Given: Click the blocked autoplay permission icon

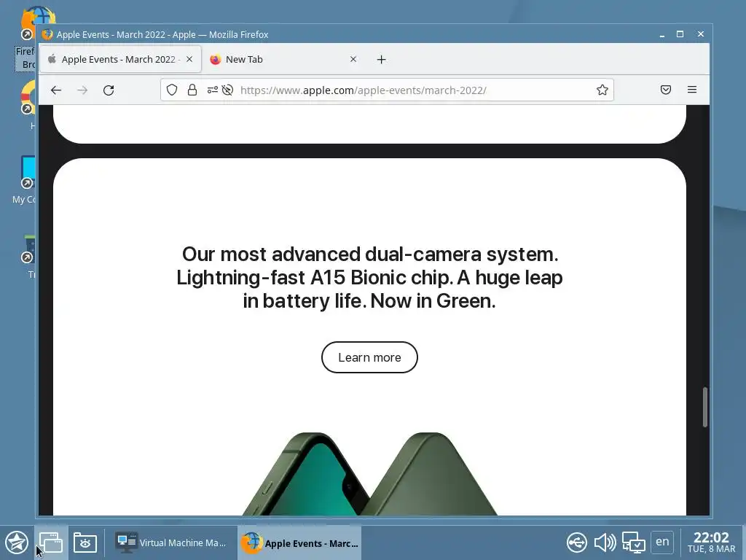Looking at the screenshot, I should coord(227,90).
